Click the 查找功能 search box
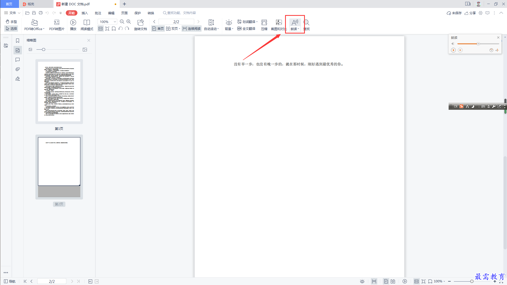This screenshot has height=285, width=507. 180,13
